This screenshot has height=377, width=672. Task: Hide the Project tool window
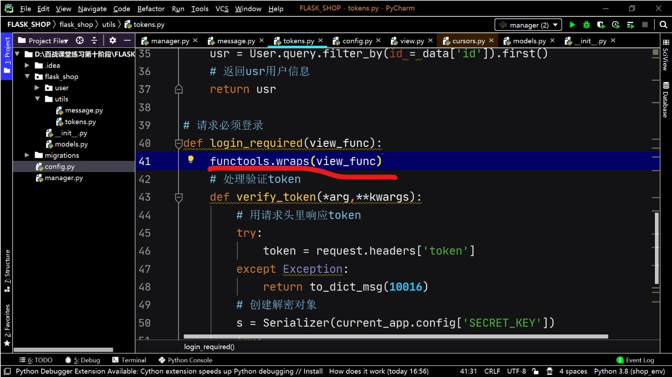click(127, 40)
